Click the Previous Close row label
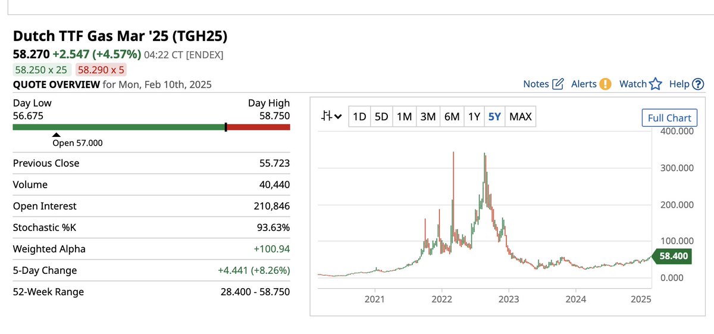Viewport: 714px width, 334px height. coord(46,163)
